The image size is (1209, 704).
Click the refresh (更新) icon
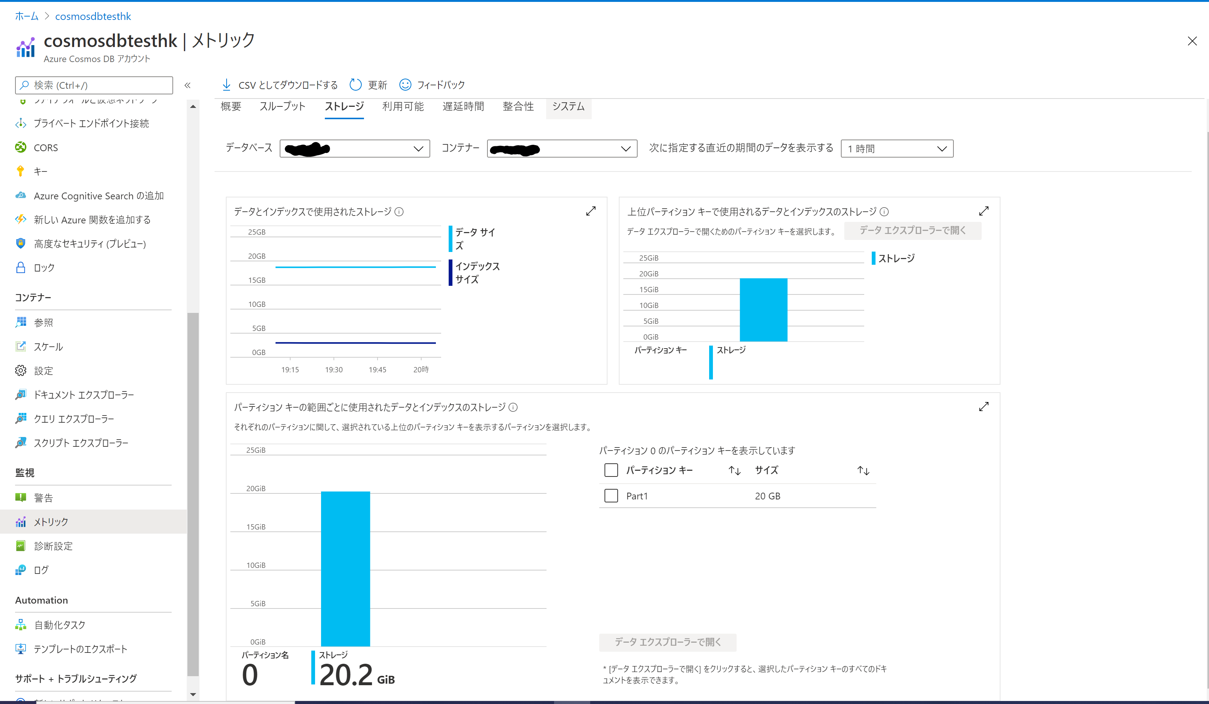point(355,85)
